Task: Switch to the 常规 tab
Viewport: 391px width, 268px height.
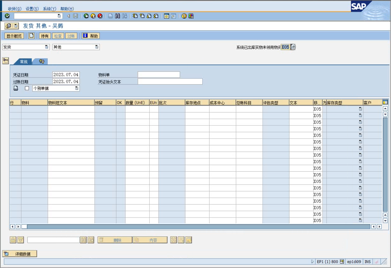Action: pos(24,62)
